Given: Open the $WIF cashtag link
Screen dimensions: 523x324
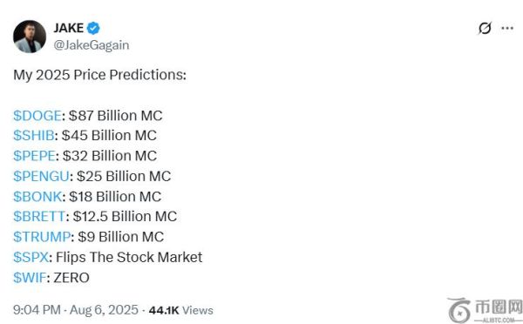Looking at the screenshot, I should (30, 277).
